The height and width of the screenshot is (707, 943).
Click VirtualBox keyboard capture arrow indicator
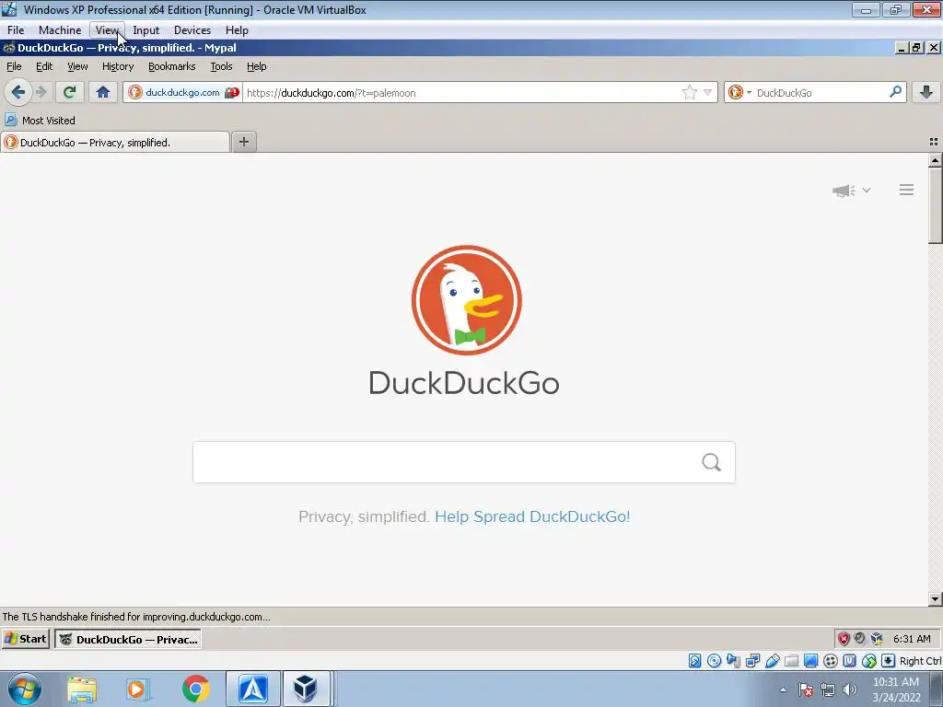click(x=888, y=661)
